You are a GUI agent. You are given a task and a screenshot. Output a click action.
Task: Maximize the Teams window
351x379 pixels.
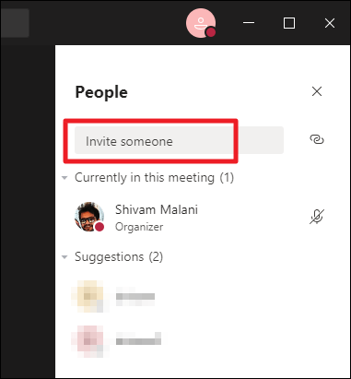(289, 23)
